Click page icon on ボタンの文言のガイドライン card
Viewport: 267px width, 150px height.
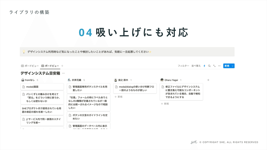(70, 115)
